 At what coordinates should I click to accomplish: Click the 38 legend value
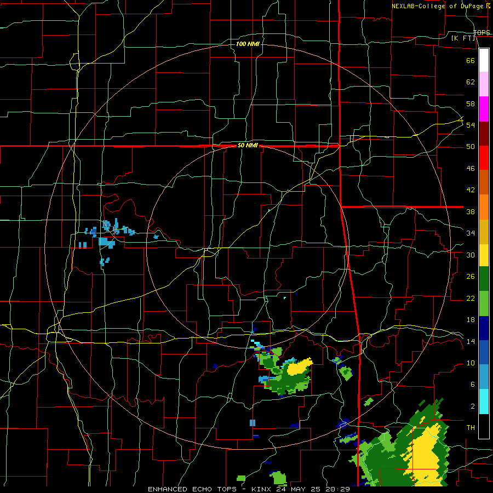click(x=471, y=211)
